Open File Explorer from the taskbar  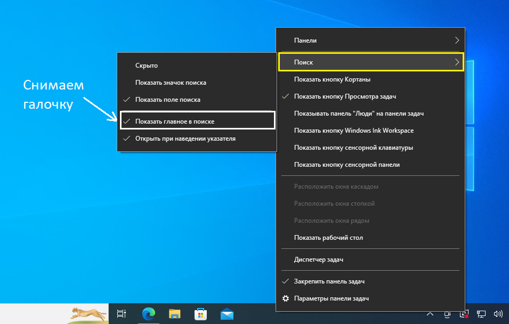(x=175, y=314)
